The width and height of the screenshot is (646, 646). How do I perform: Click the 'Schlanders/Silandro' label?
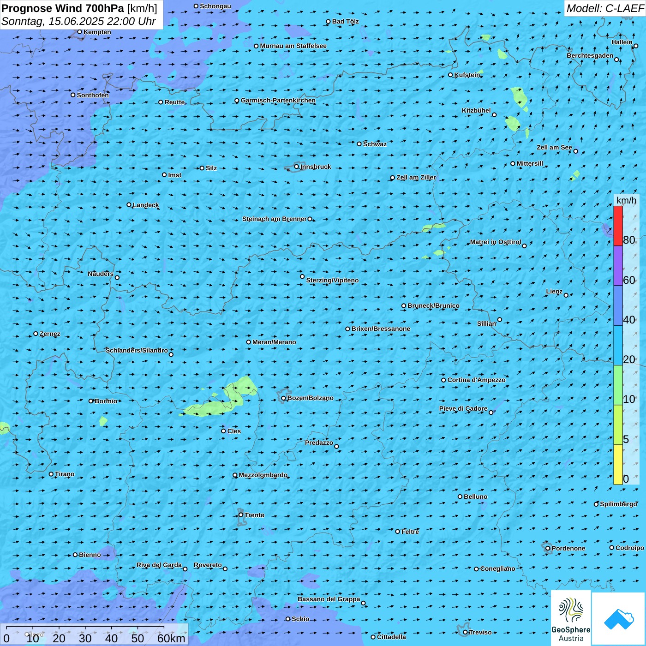(x=137, y=350)
